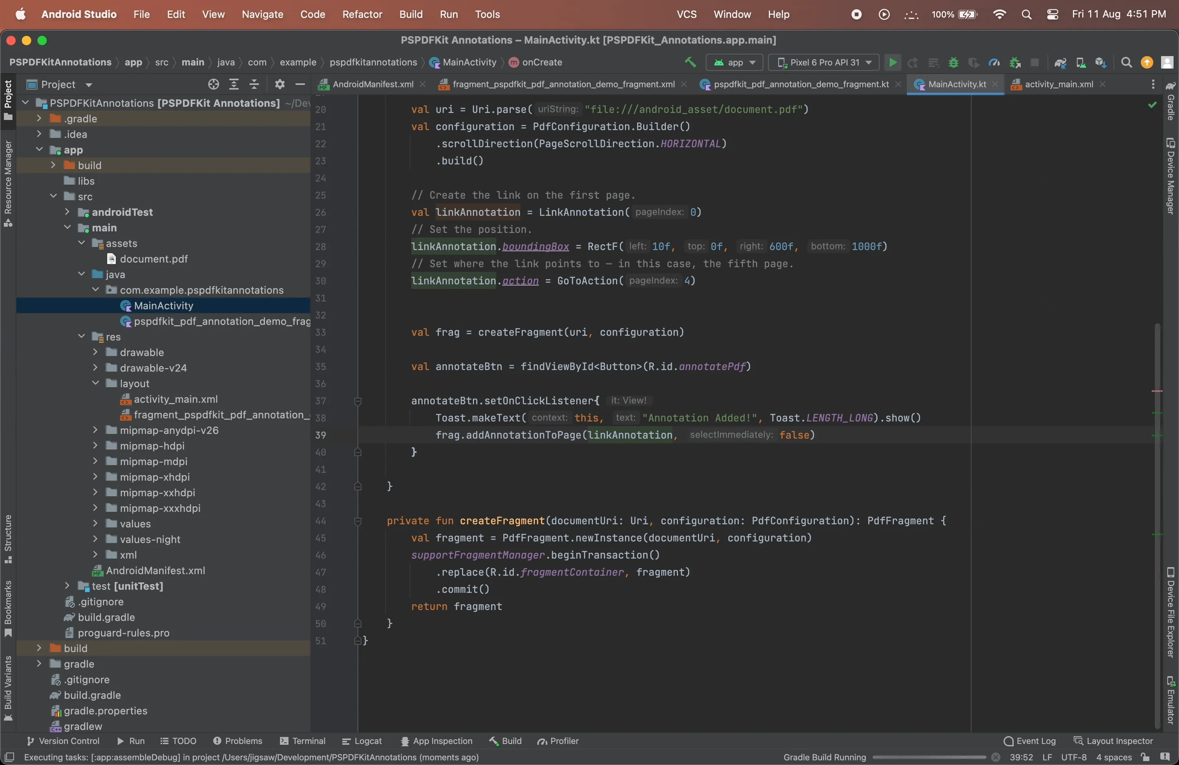The width and height of the screenshot is (1179, 765).
Task: Open the Pixel 6 Pro API 31 device dropdown
Action: pos(823,62)
